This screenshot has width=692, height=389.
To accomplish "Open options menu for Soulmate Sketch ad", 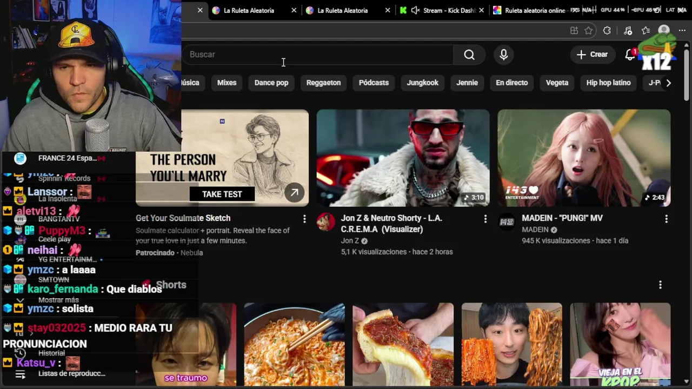I will [304, 219].
